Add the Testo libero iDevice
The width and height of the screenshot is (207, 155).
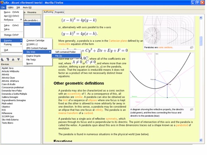tap(7, 123)
